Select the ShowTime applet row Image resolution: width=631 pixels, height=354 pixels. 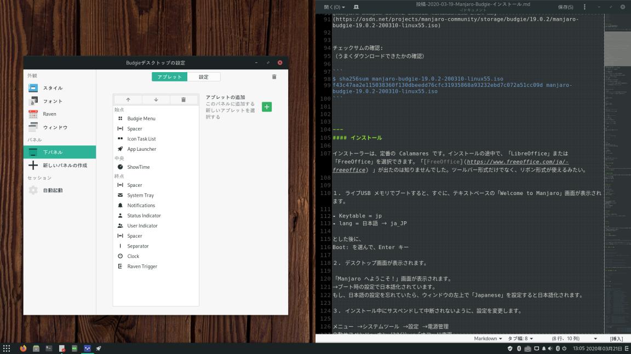tap(156, 167)
